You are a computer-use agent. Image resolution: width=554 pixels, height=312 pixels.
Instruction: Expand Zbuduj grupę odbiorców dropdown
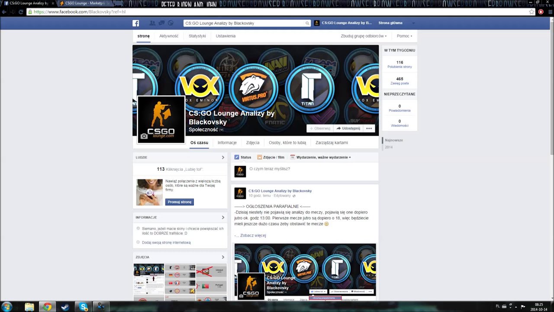[x=364, y=36]
